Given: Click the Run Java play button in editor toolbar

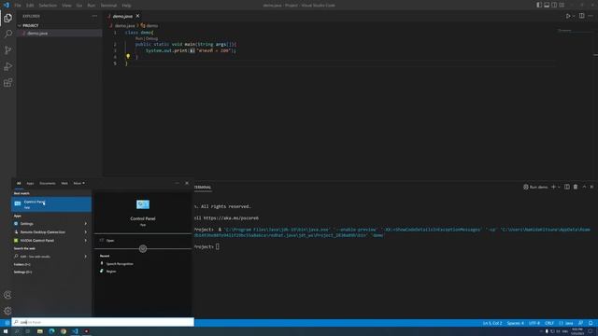Looking at the screenshot, I should point(568,16).
